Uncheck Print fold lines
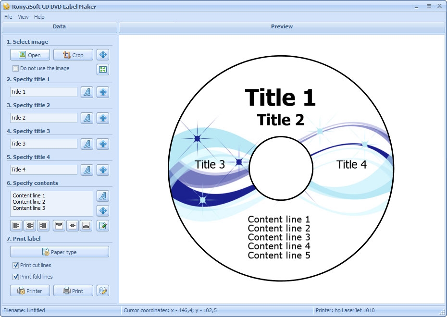Screen dimensions: 447x317 click(16, 277)
